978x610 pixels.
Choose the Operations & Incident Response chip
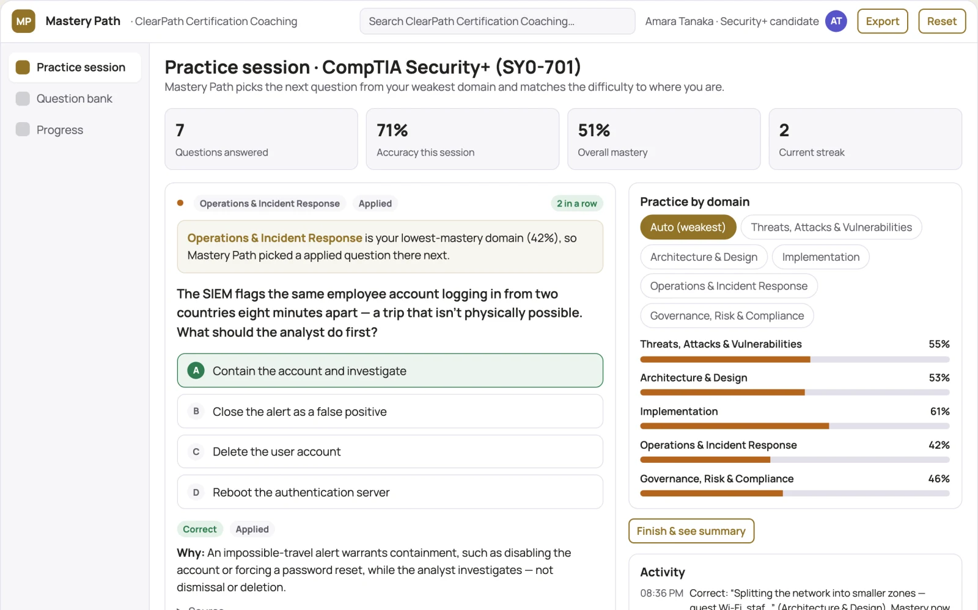(729, 286)
